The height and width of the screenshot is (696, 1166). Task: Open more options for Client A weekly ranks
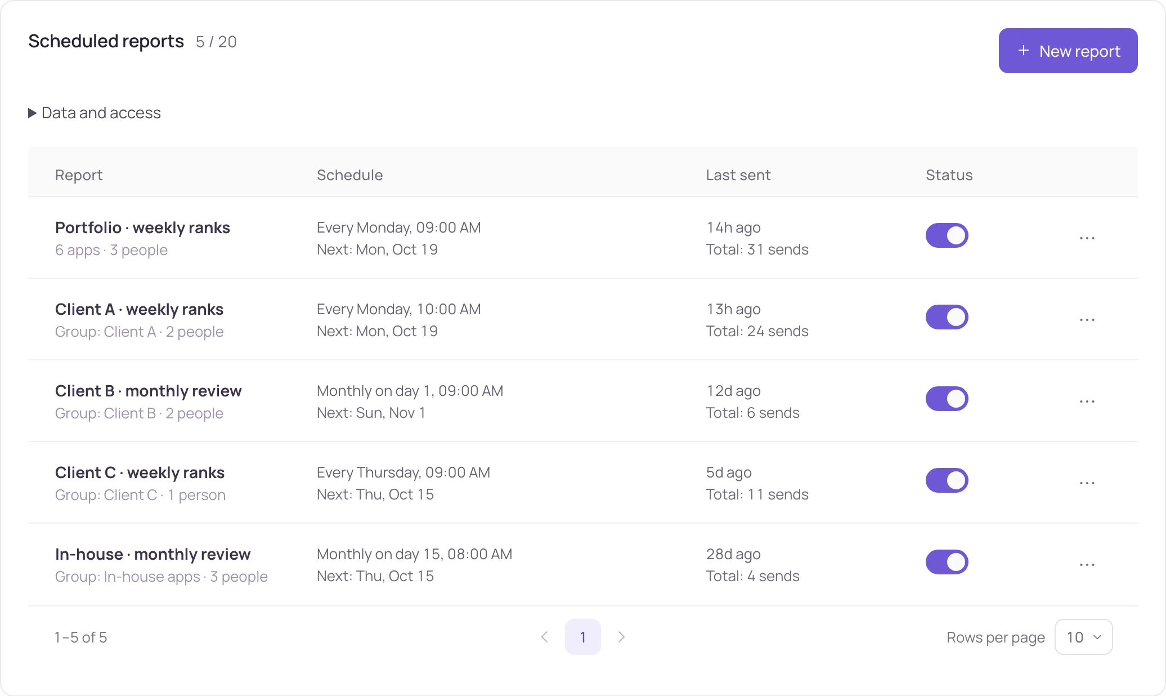(1087, 320)
